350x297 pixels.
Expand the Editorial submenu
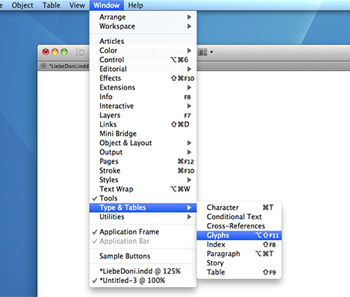(143, 69)
